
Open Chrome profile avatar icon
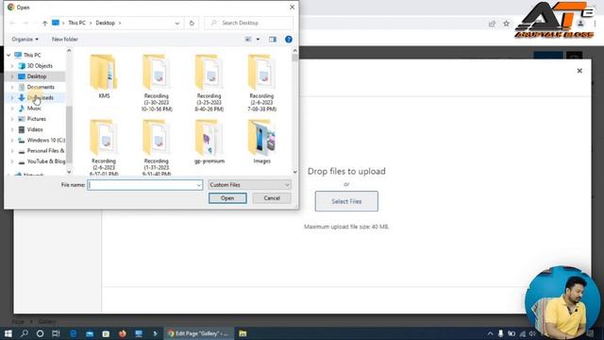click(580, 24)
